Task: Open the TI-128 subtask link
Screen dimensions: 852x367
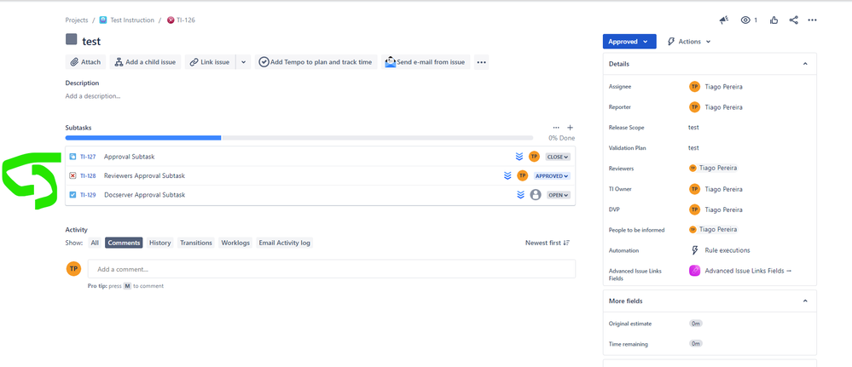Action: coord(88,176)
